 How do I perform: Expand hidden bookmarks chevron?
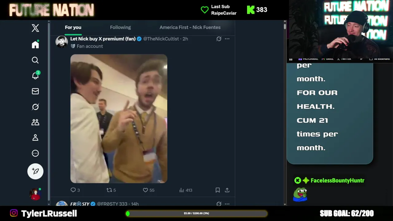click(x=361, y=59)
